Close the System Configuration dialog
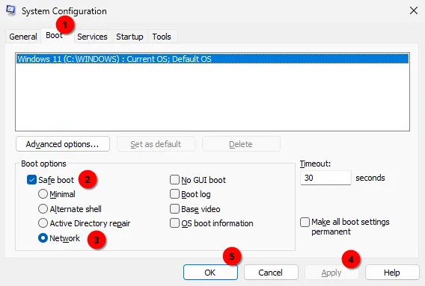425x286 pixels. click(x=414, y=10)
